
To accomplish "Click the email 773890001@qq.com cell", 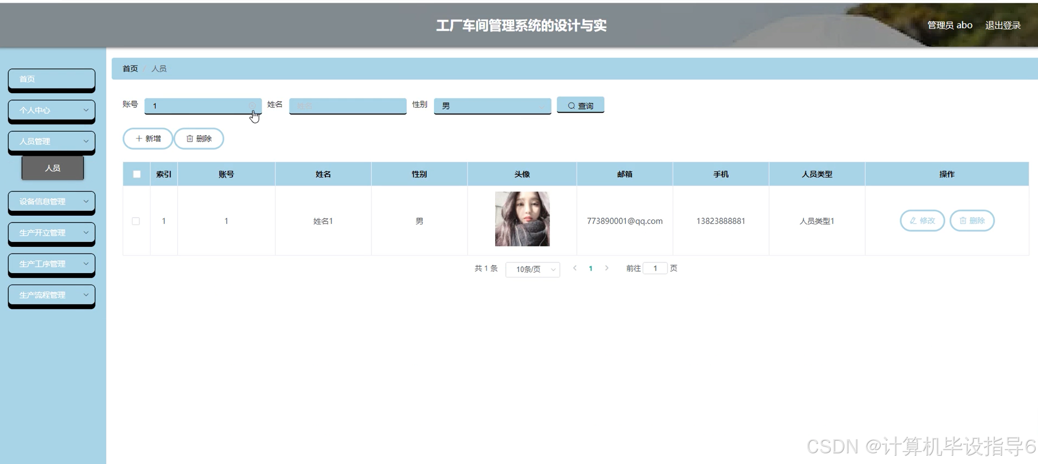I will [x=624, y=221].
